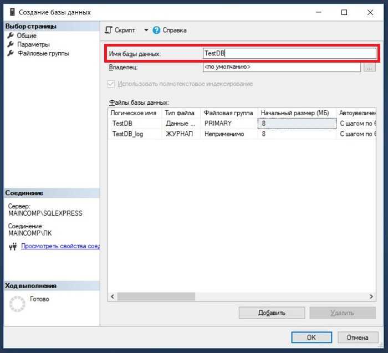Click the owner field showing default
Screen dimensions: 388x353
point(282,67)
